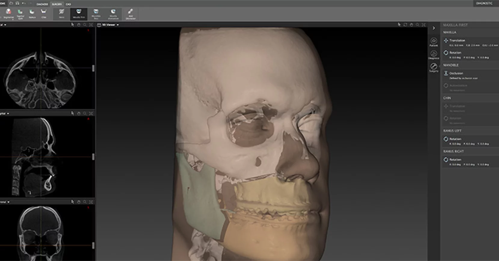
Task: Click the Diagnostic button at top right
Action: [x=484, y=3]
